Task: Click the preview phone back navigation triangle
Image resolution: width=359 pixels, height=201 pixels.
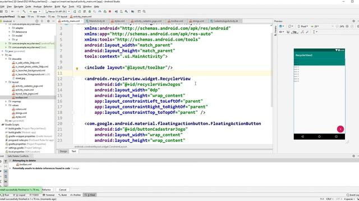Action: 302,136
